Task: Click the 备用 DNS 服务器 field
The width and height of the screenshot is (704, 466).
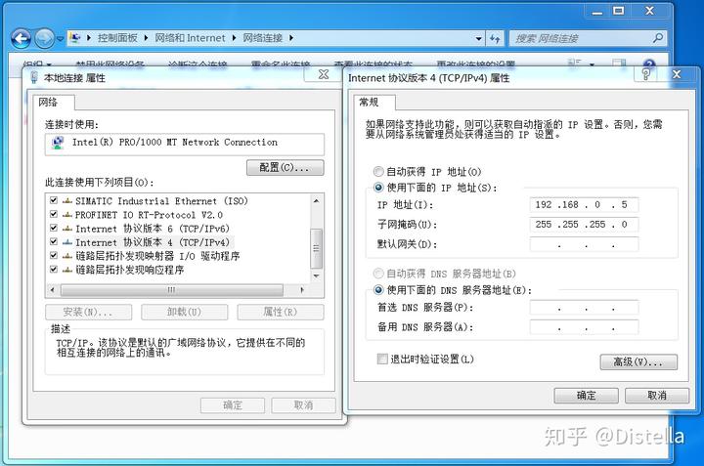Action: tap(584, 327)
